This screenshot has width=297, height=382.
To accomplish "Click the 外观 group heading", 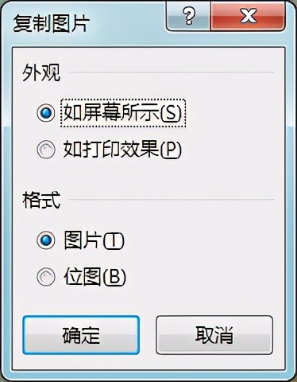I will pyautogui.click(x=41, y=72).
